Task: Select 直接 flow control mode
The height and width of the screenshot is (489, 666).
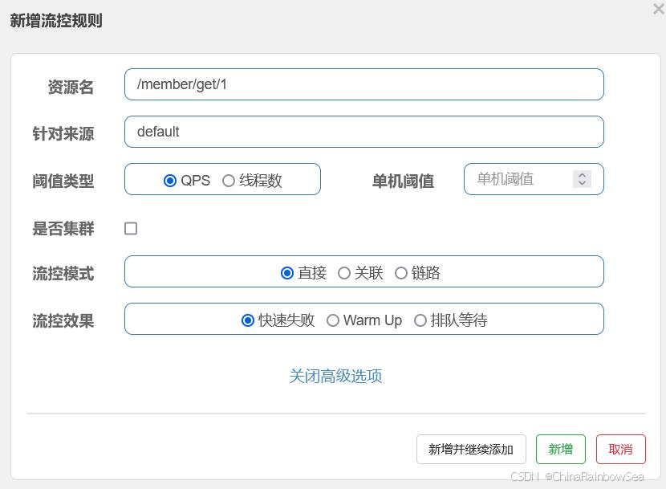Action: click(x=287, y=273)
